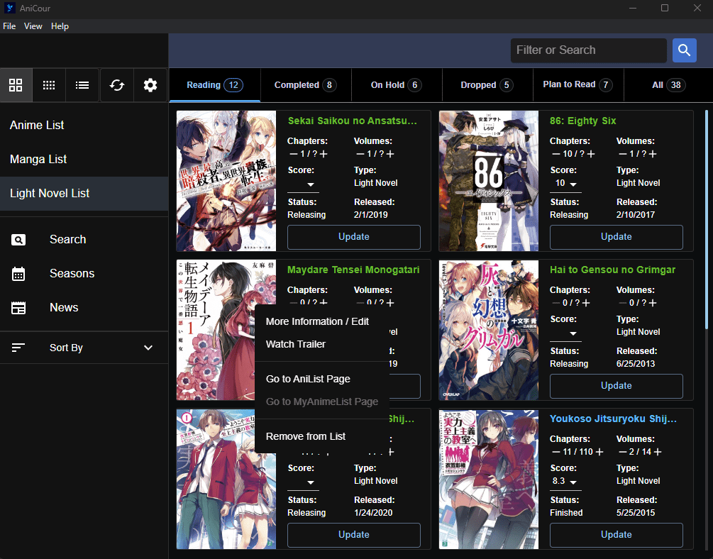The image size is (713, 559).
Task: Expand the Sort By chevron
Action: click(x=148, y=348)
